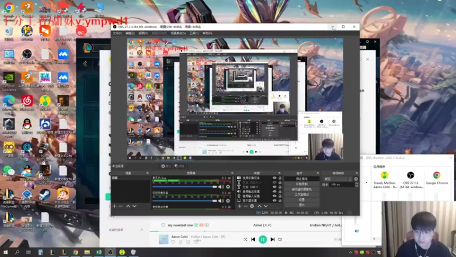Screen dimensions: 456x257
Task: Mute the first mixer channel speaker icon
Action: (x=221, y=187)
